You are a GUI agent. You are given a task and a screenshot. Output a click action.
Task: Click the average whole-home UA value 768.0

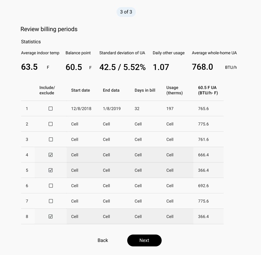pyautogui.click(x=202, y=67)
